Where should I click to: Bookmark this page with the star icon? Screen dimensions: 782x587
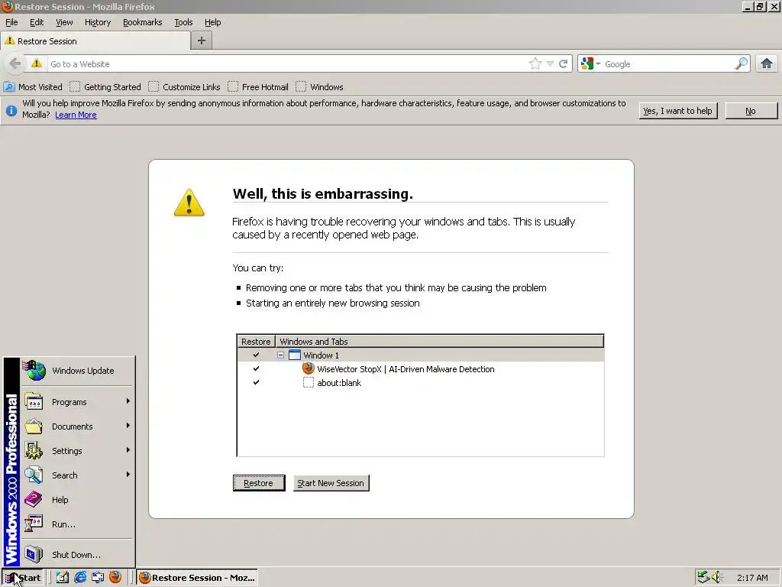(535, 63)
